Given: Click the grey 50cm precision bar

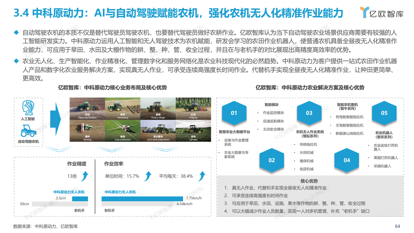Looking at the screenshot, I should pos(60,204).
